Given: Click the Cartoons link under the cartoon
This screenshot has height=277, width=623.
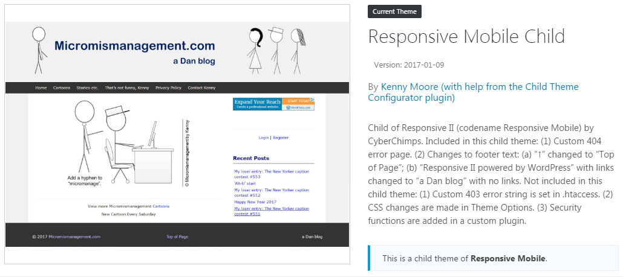Looking at the screenshot, I should 161,206.
